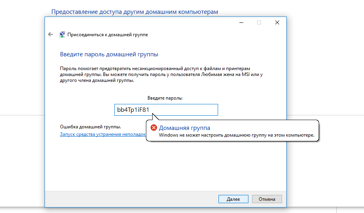364x213 pixels.
Task: Focus the homegroup password input field
Action: coord(166,110)
